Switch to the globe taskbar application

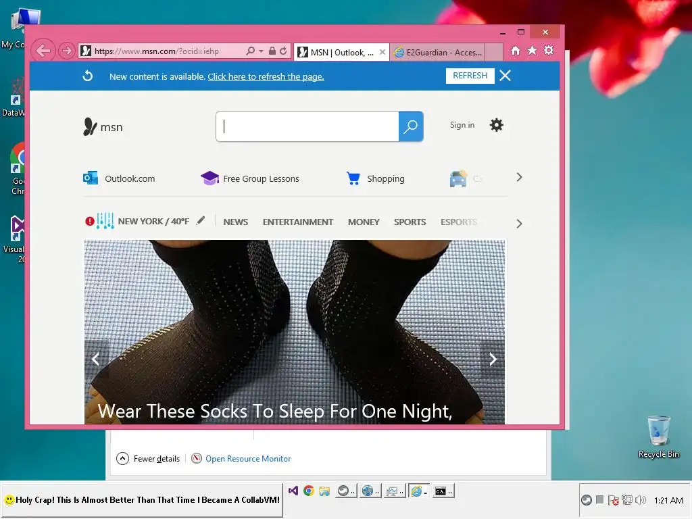(370, 491)
